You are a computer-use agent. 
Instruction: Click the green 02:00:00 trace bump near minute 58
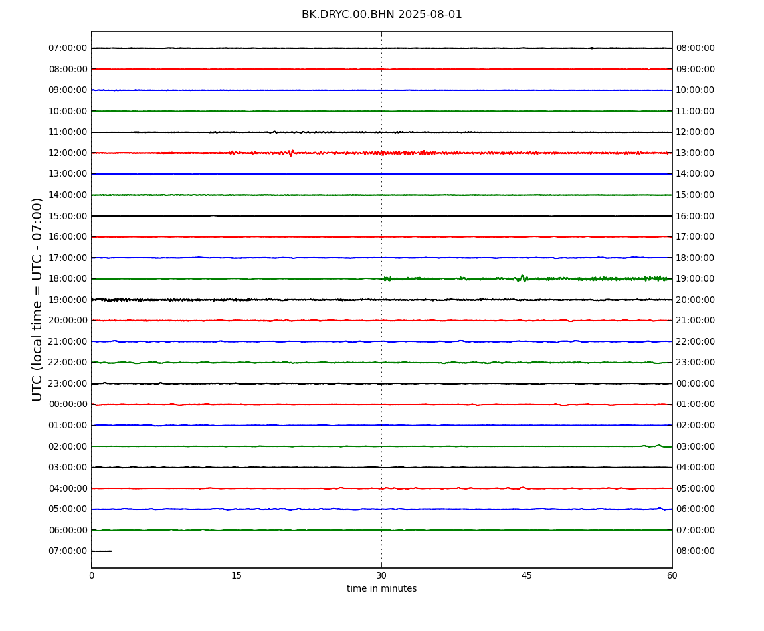[x=659, y=446]
